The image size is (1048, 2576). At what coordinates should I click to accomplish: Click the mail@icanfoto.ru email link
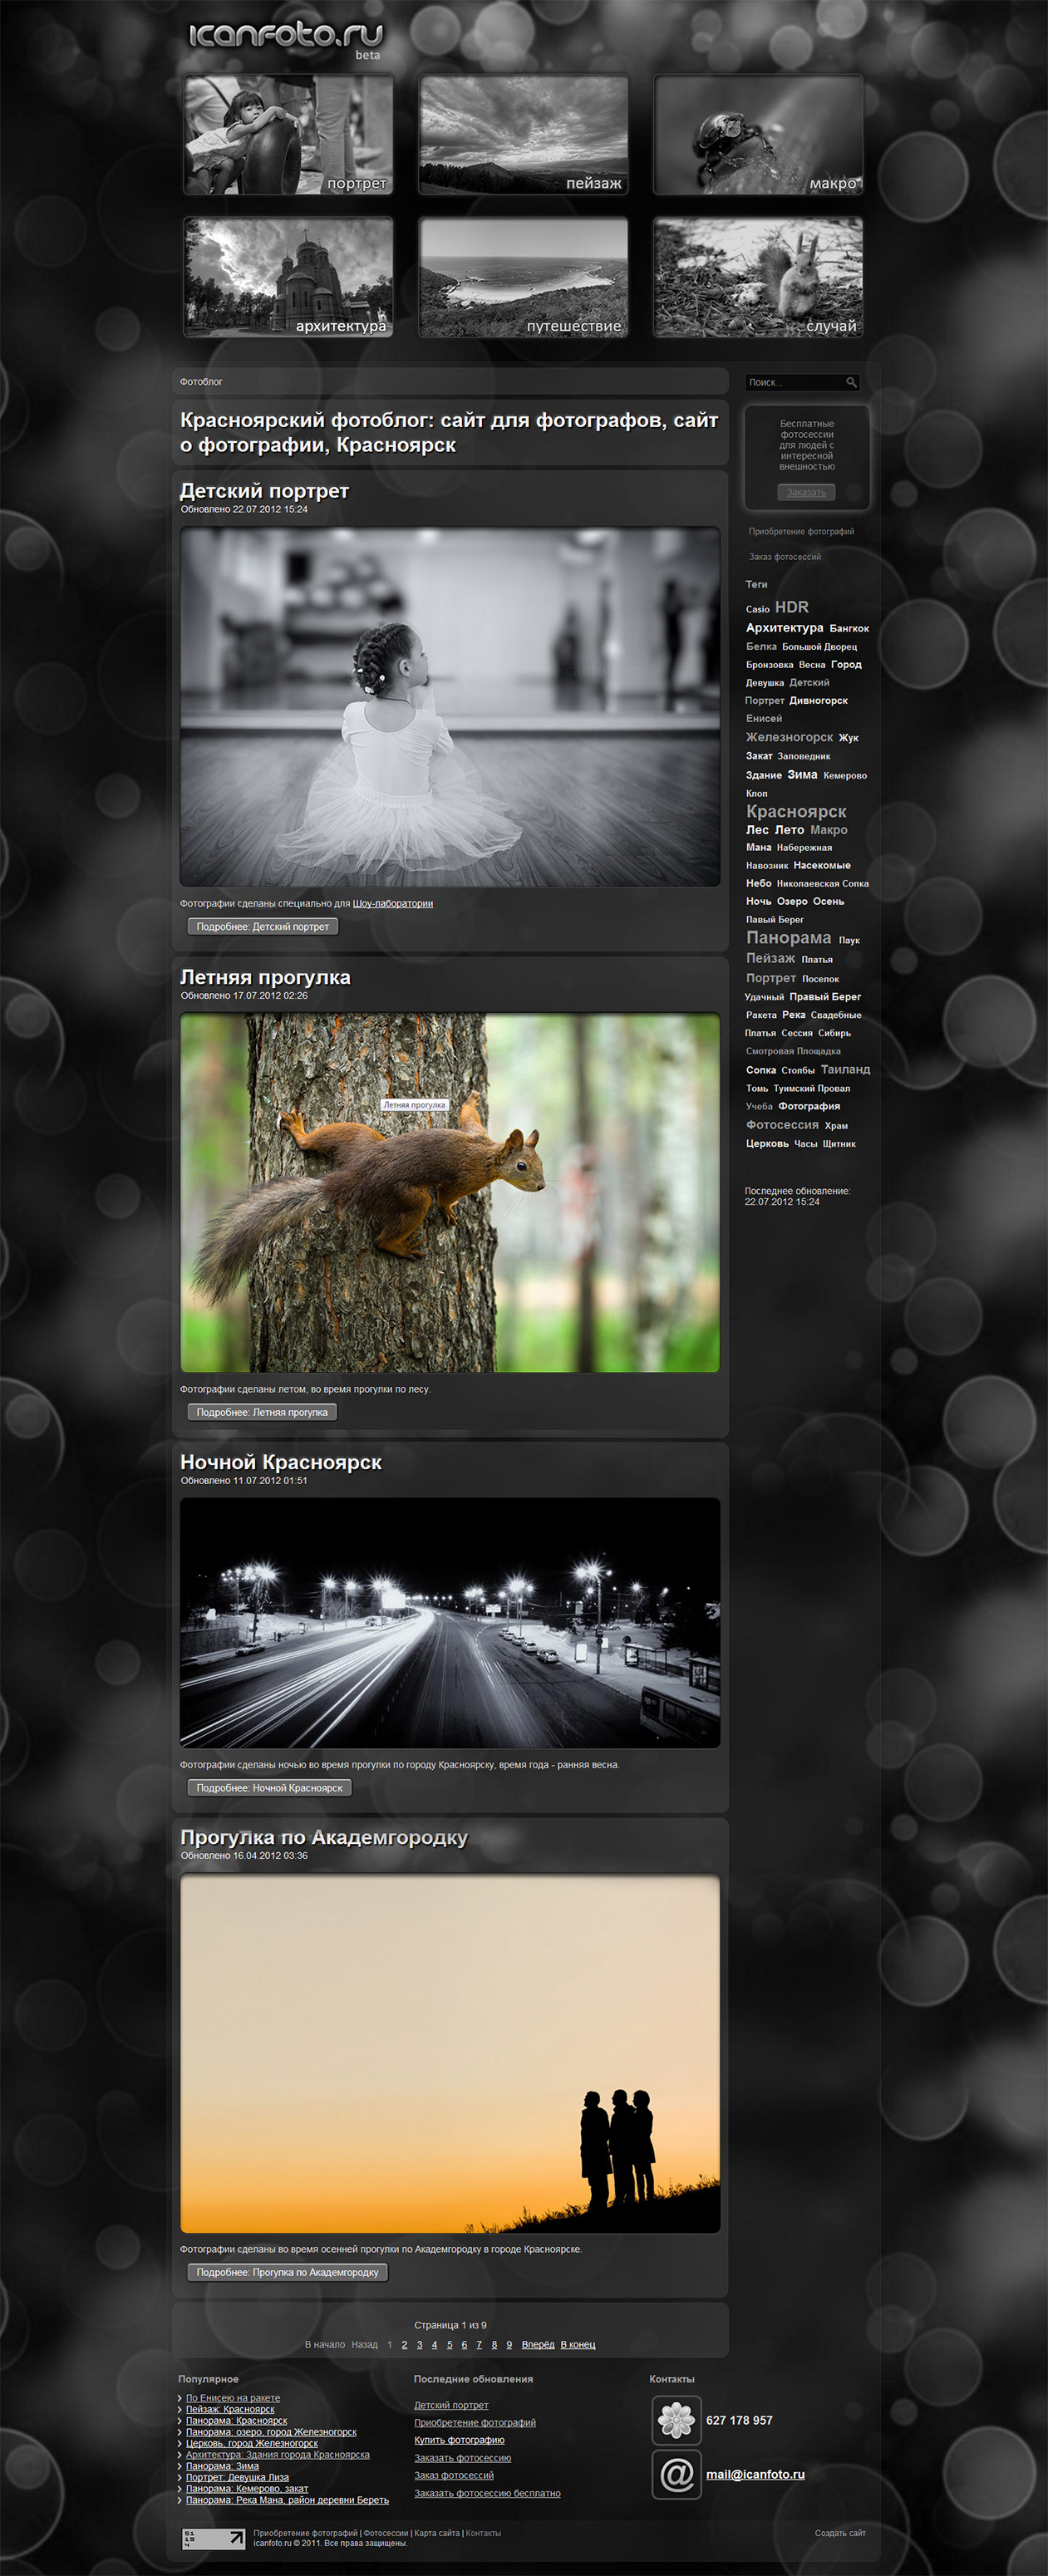tap(755, 2475)
